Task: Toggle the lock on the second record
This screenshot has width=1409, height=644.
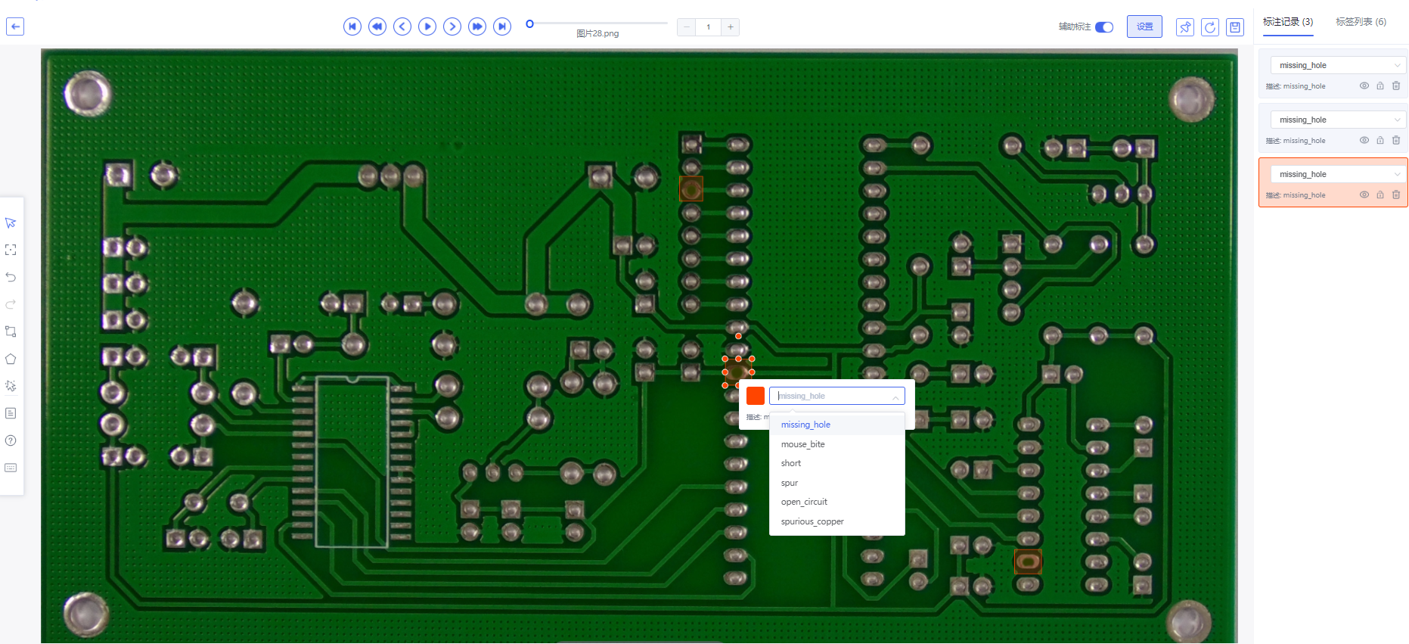Action: click(x=1380, y=140)
